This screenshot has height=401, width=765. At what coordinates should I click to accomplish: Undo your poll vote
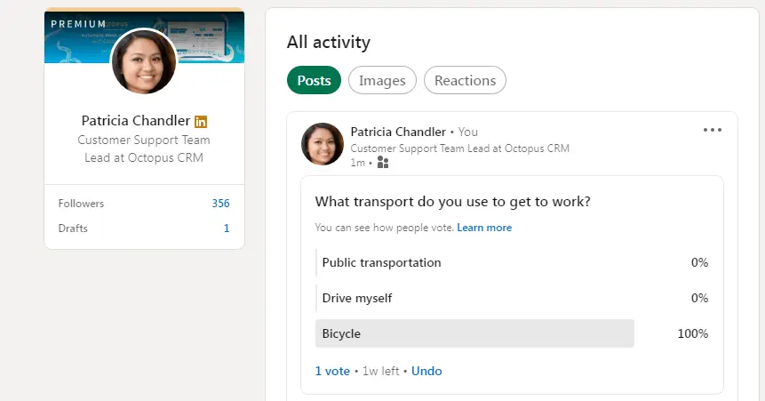426,371
